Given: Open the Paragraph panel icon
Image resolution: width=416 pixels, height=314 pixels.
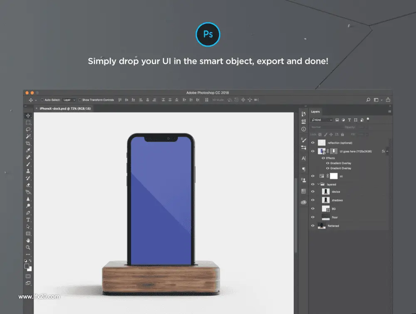Looking at the screenshot, I should pos(304,169).
